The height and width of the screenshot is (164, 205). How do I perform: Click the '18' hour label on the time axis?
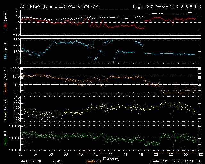[x=141, y=154]
